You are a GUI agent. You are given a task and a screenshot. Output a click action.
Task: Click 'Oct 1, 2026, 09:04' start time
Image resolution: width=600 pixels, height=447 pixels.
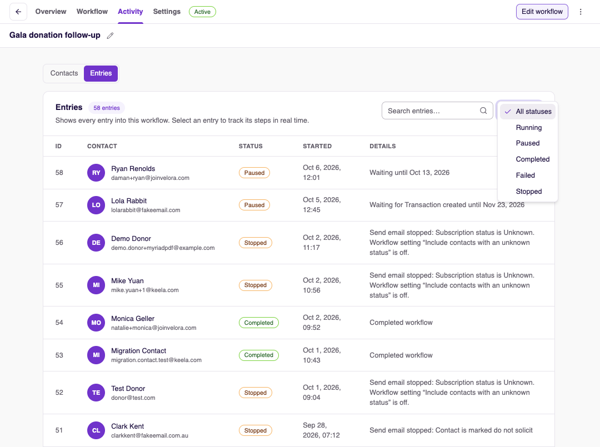click(322, 393)
